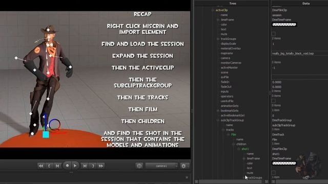Click the Data column header
The width and height of the screenshot is (328, 184).
[305, 3]
